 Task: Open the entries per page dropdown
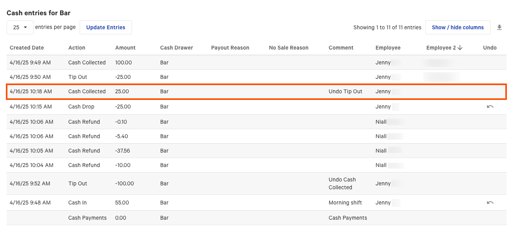20,27
